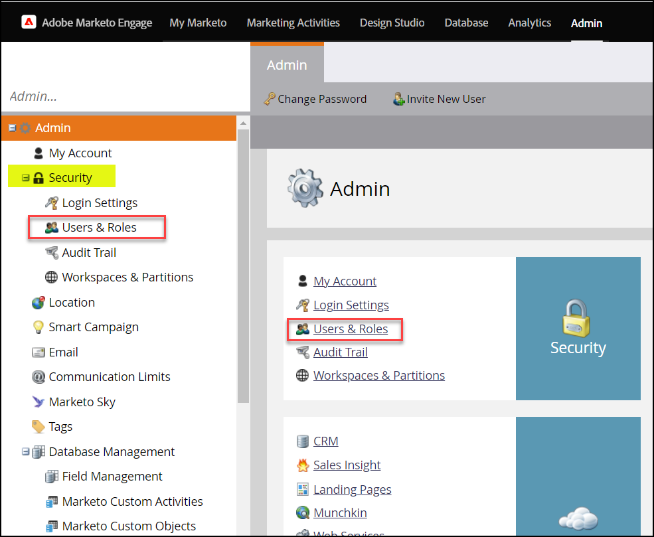Click Invite New User button
654x537 pixels.
(439, 99)
